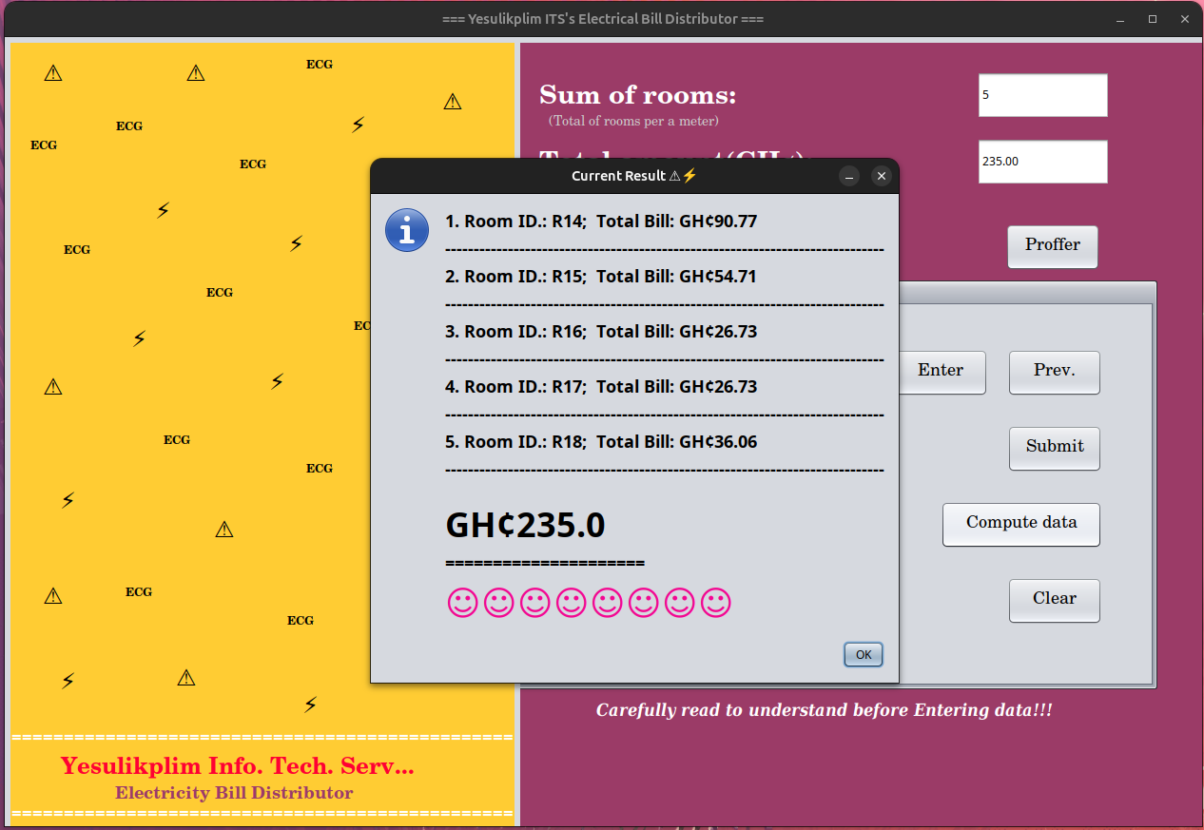Click the total amount field showing 235.00

1042,162
